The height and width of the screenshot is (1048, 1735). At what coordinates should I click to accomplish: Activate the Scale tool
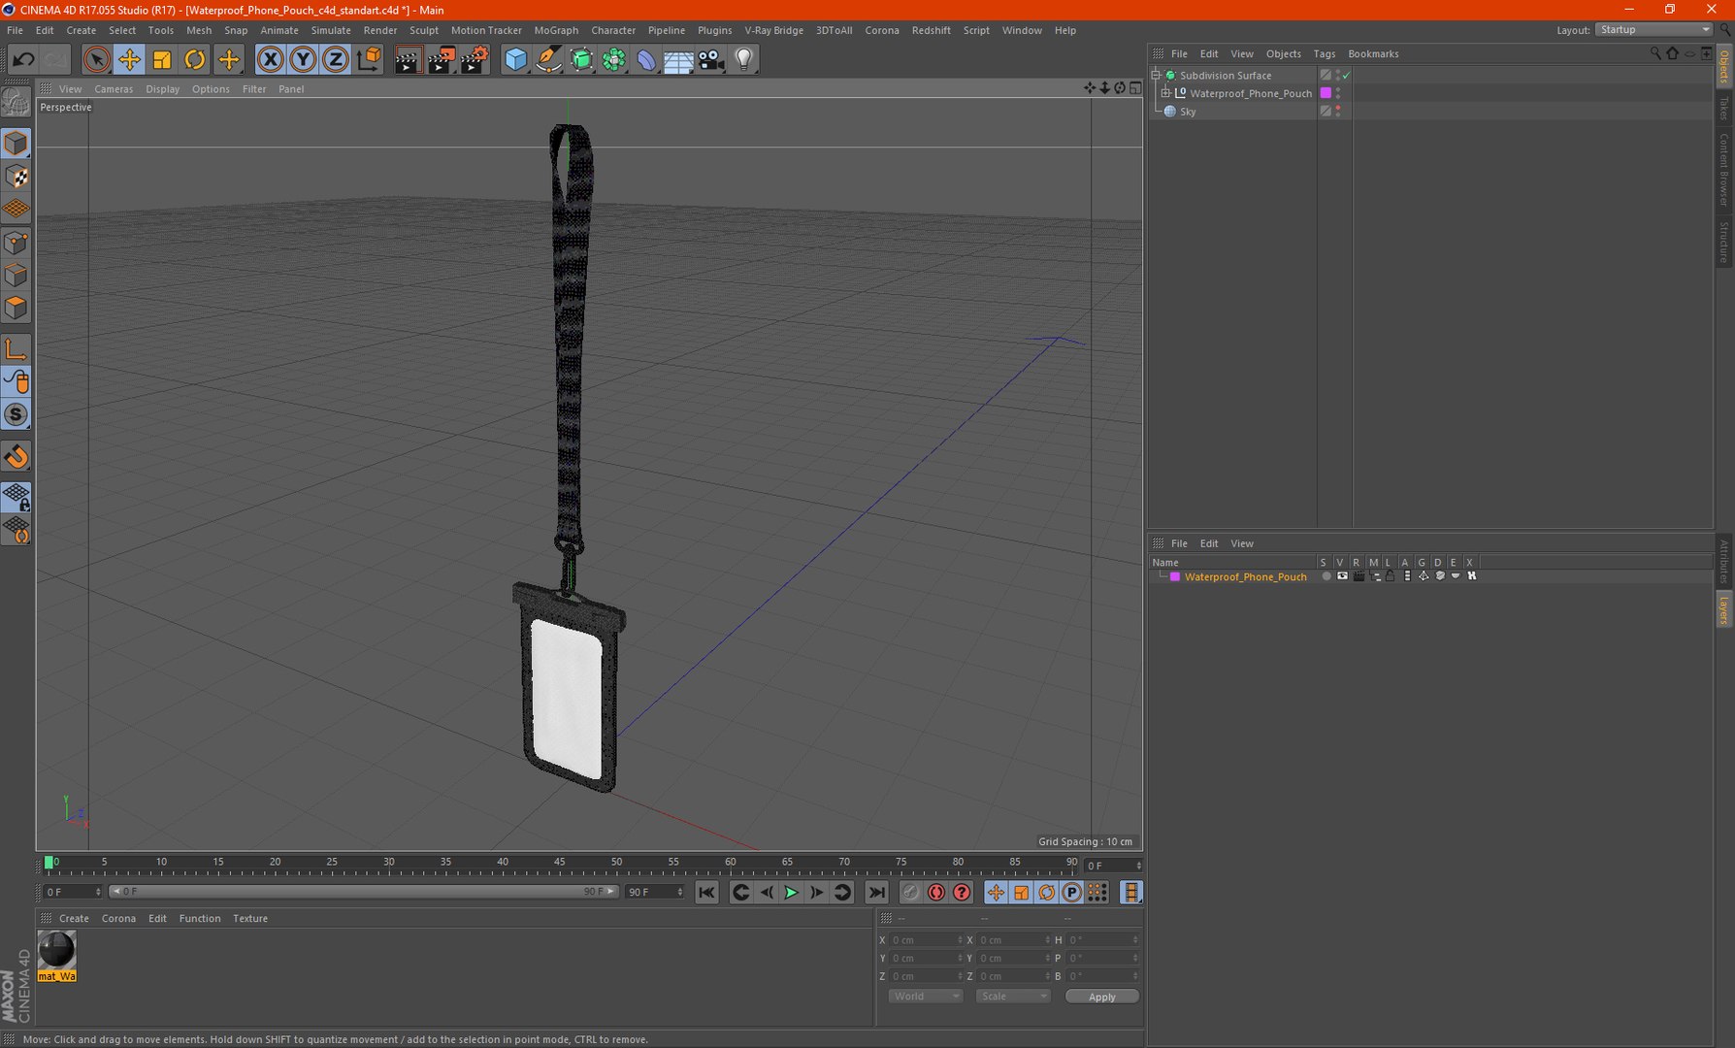click(162, 59)
